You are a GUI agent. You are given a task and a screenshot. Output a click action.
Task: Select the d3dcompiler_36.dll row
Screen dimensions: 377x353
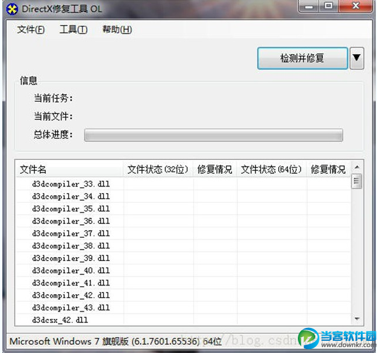tap(183, 222)
